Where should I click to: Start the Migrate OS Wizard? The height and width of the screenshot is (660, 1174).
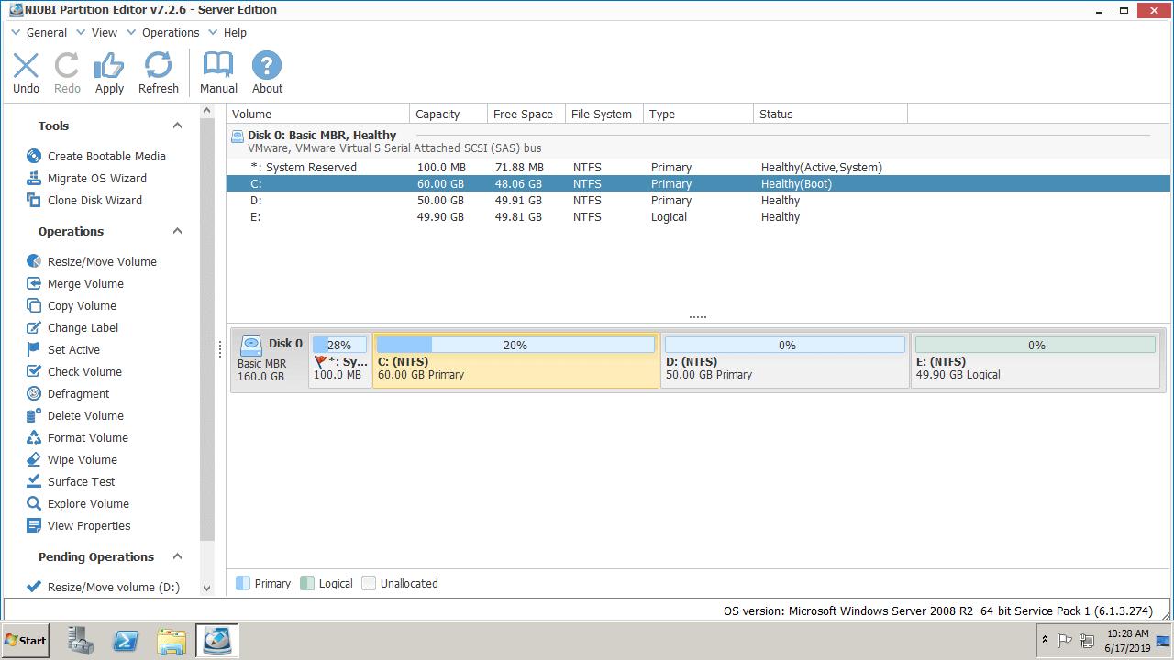coord(96,179)
